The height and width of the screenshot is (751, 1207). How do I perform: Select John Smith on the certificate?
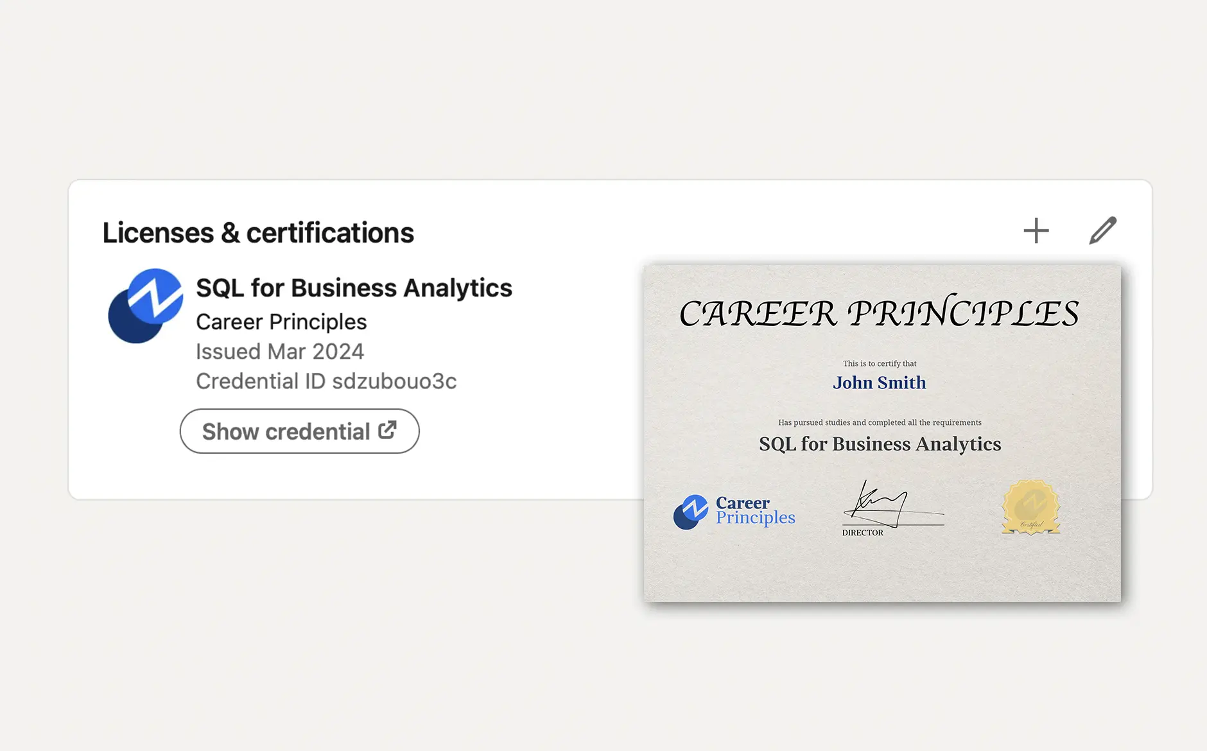pyautogui.click(x=880, y=383)
